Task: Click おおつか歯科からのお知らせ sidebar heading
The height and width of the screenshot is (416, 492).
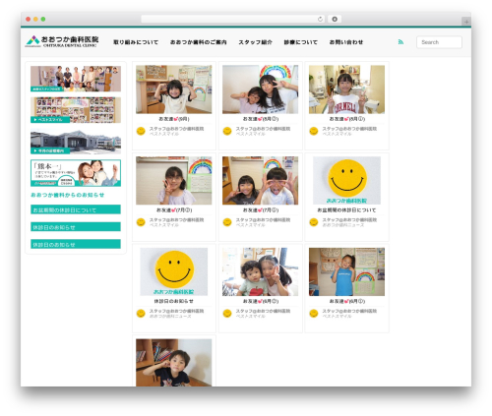Action: (x=68, y=195)
